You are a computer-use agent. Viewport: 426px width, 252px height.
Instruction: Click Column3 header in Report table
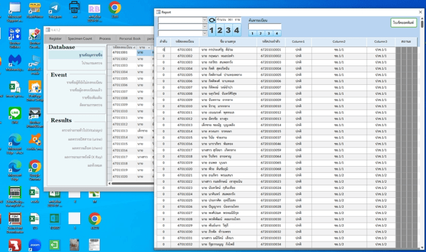tap(381, 42)
